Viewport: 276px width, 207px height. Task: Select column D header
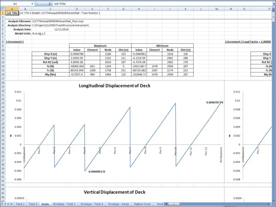(x=77, y=8)
